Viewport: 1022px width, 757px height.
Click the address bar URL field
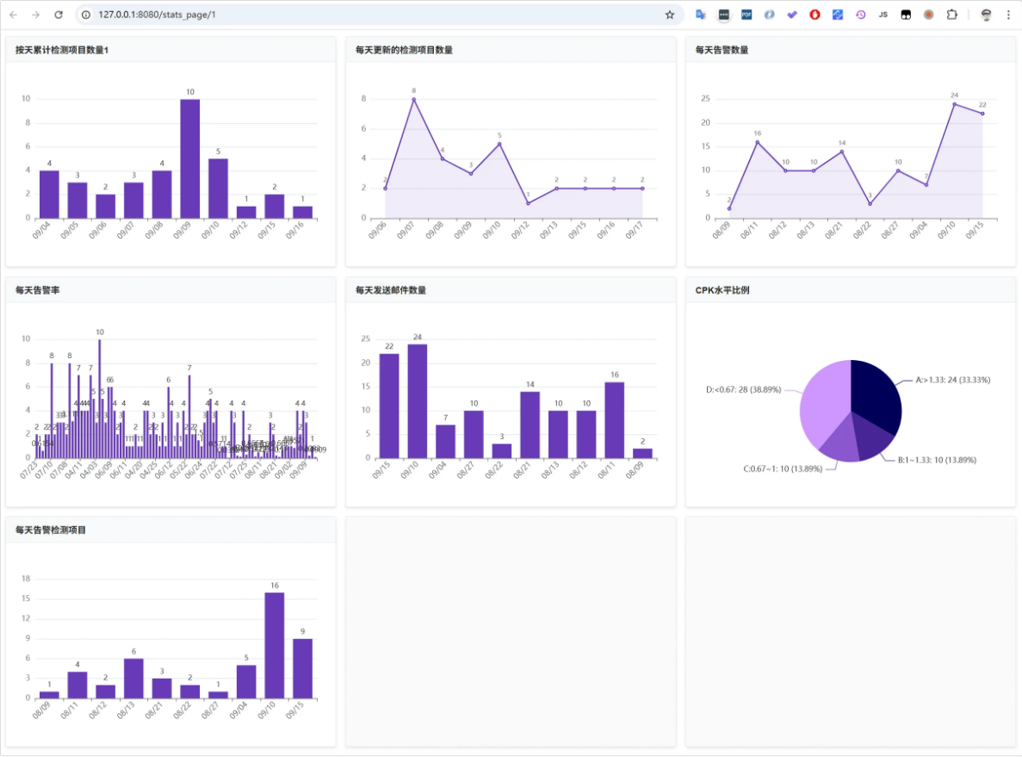(x=344, y=15)
